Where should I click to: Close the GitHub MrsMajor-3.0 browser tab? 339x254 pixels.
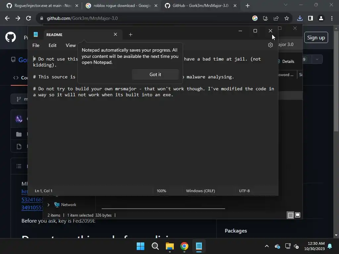[235, 6]
